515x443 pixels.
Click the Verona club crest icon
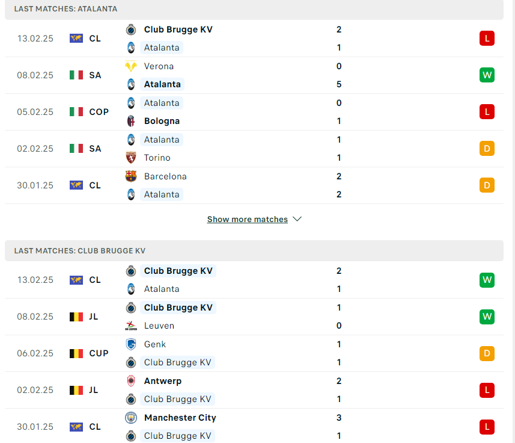131,66
